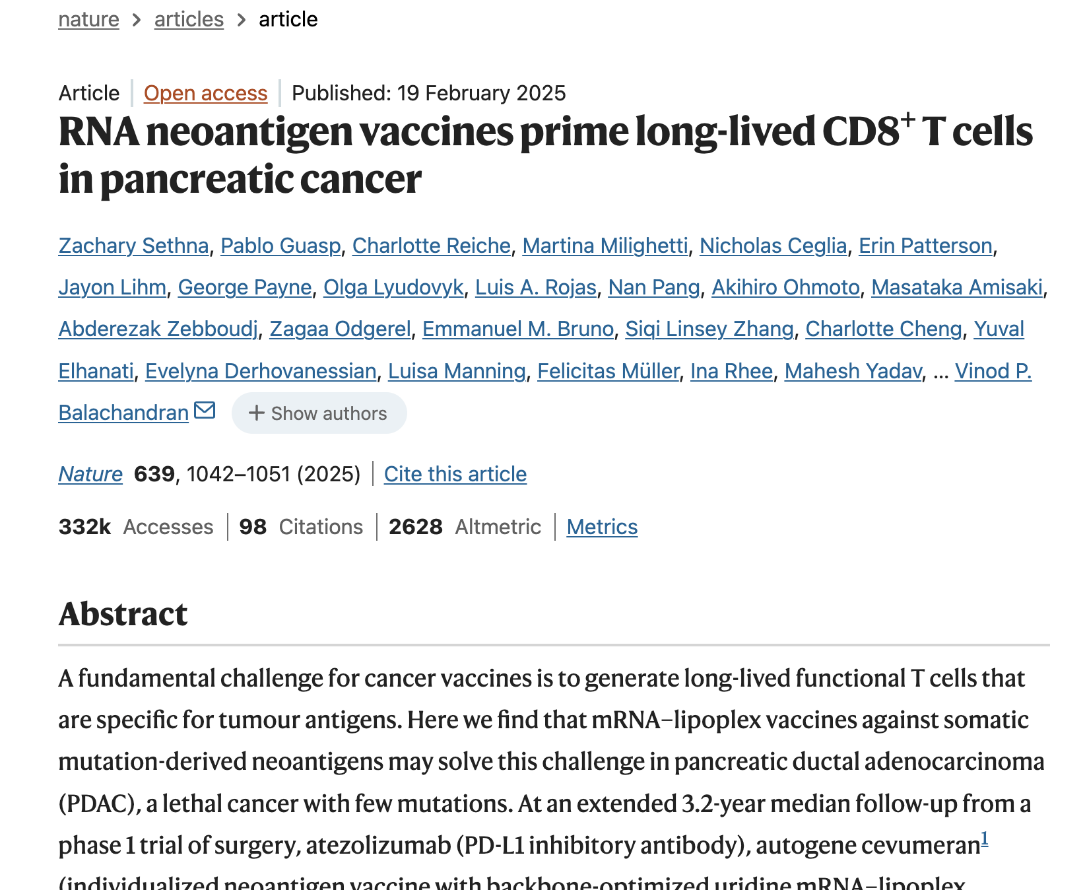Open author Zachary Sethna's profile
The width and height of the screenshot is (1085, 890).
[x=134, y=246]
